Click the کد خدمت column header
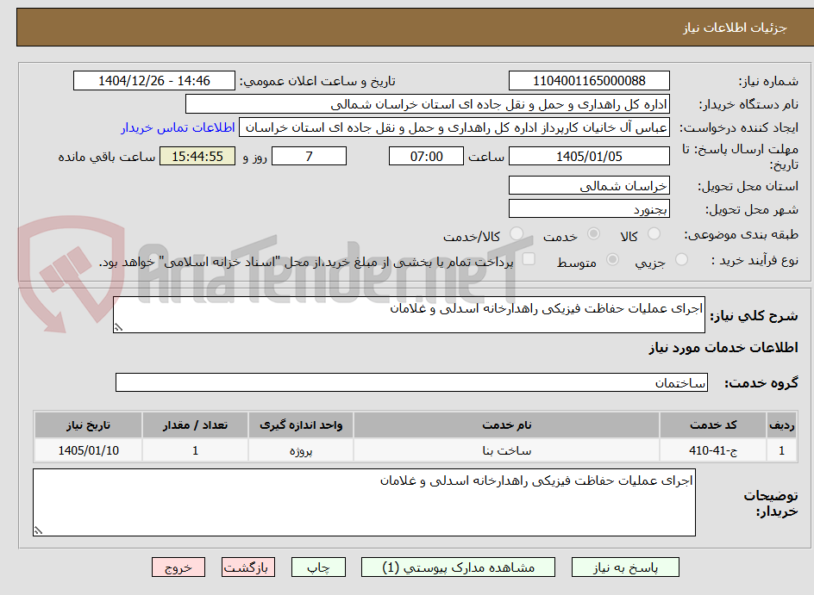Image resolution: width=814 pixels, height=595 pixels. coord(713,425)
